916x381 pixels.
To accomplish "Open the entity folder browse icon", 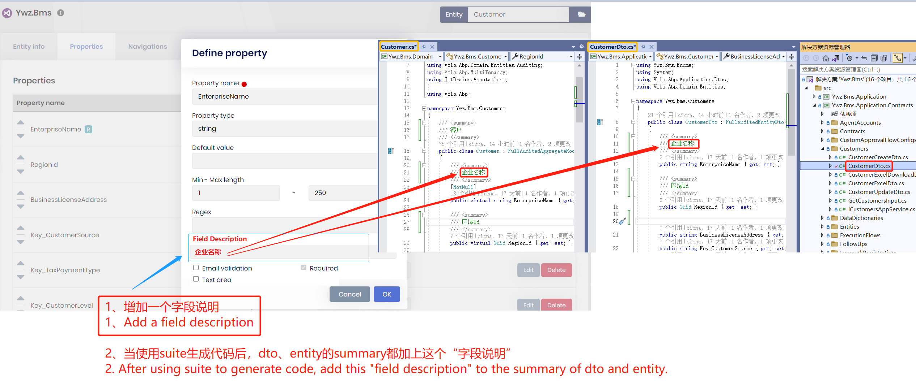I will (581, 14).
